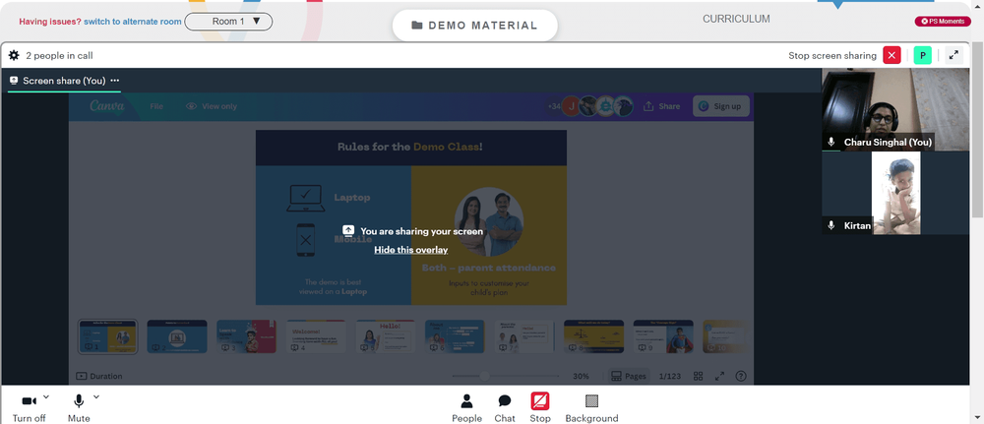Click Canva fullscreen present icon
The image size is (984, 424).
pyautogui.click(x=720, y=377)
